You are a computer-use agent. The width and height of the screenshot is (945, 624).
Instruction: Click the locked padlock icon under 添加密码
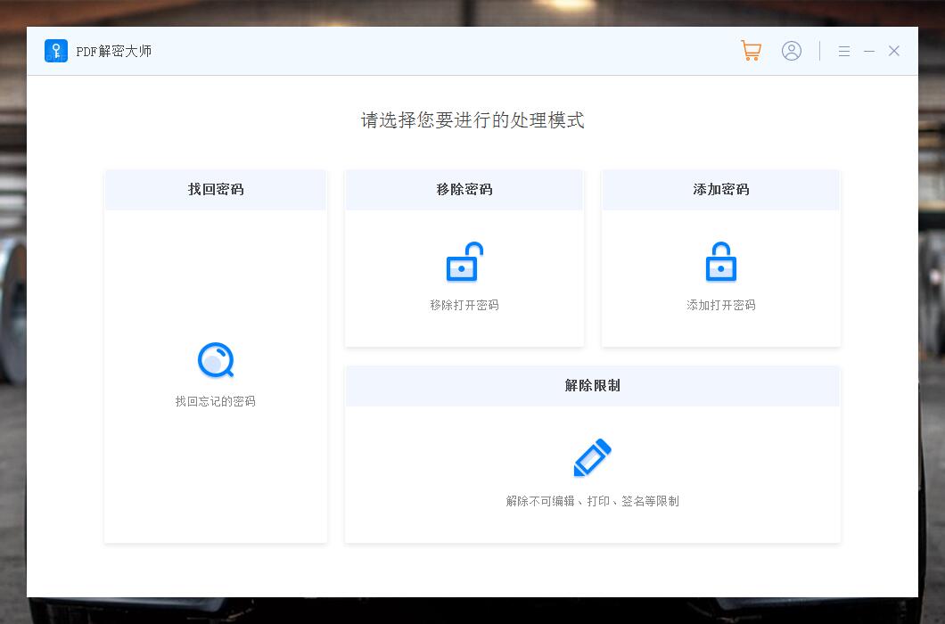click(x=720, y=261)
